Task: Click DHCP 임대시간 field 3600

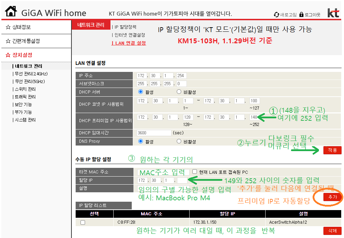Action: pos(154,133)
